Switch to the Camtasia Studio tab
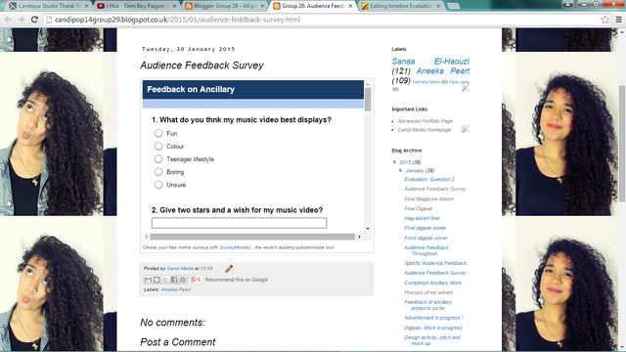This screenshot has width=626, height=352. 49,6
